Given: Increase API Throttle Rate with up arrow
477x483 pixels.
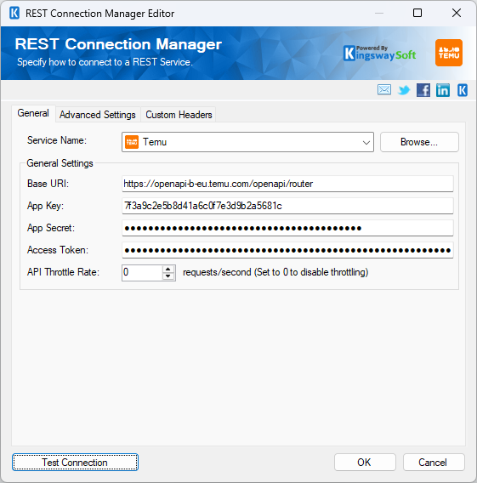Looking at the screenshot, I should pos(168,269).
